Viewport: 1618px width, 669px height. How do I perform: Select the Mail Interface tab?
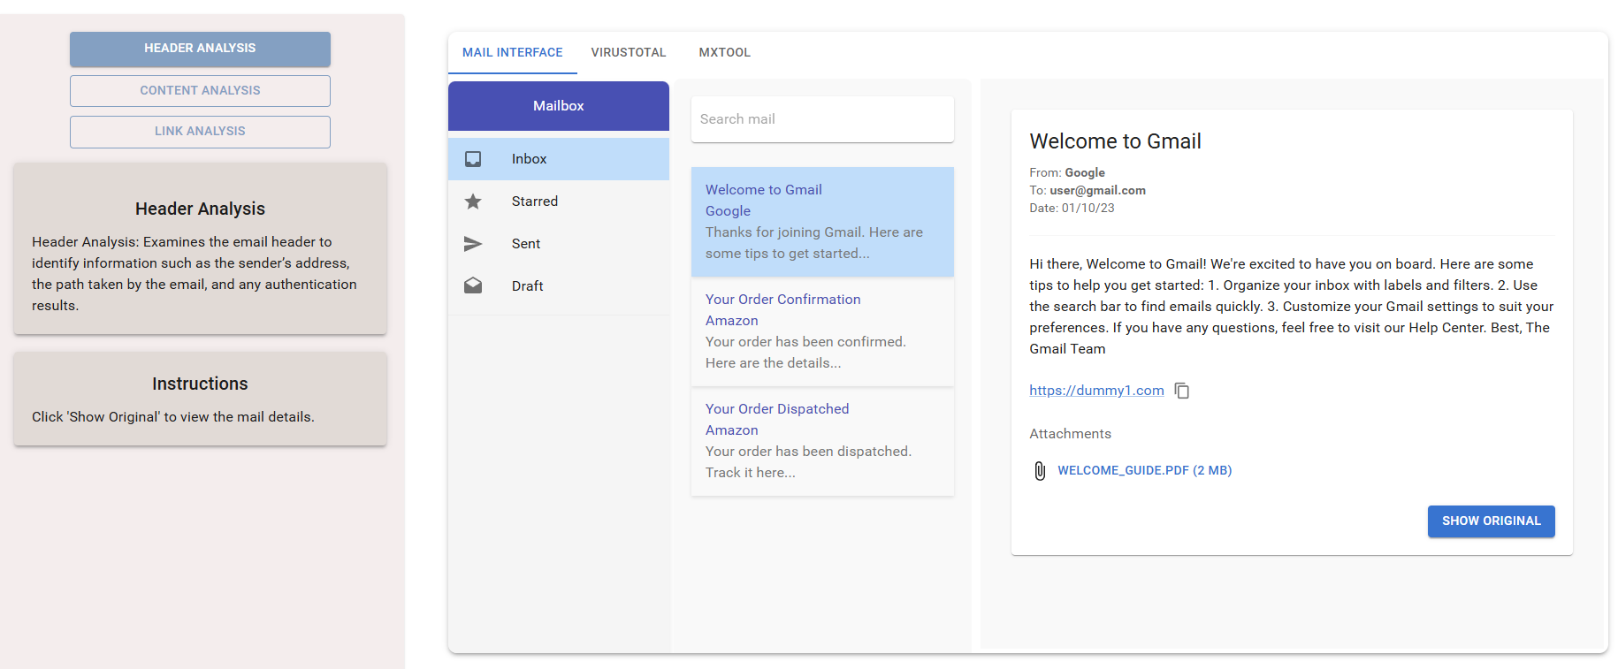click(512, 53)
